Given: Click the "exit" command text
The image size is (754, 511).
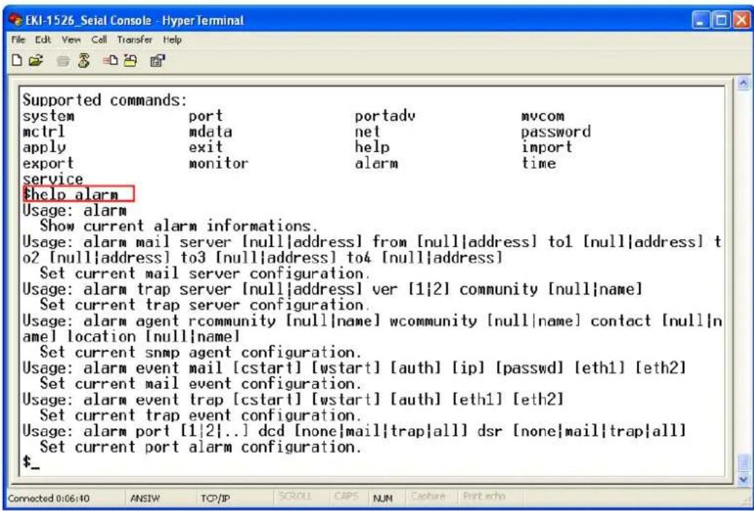Looking at the screenshot, I should pyautogui.click(x=206, y=147).
